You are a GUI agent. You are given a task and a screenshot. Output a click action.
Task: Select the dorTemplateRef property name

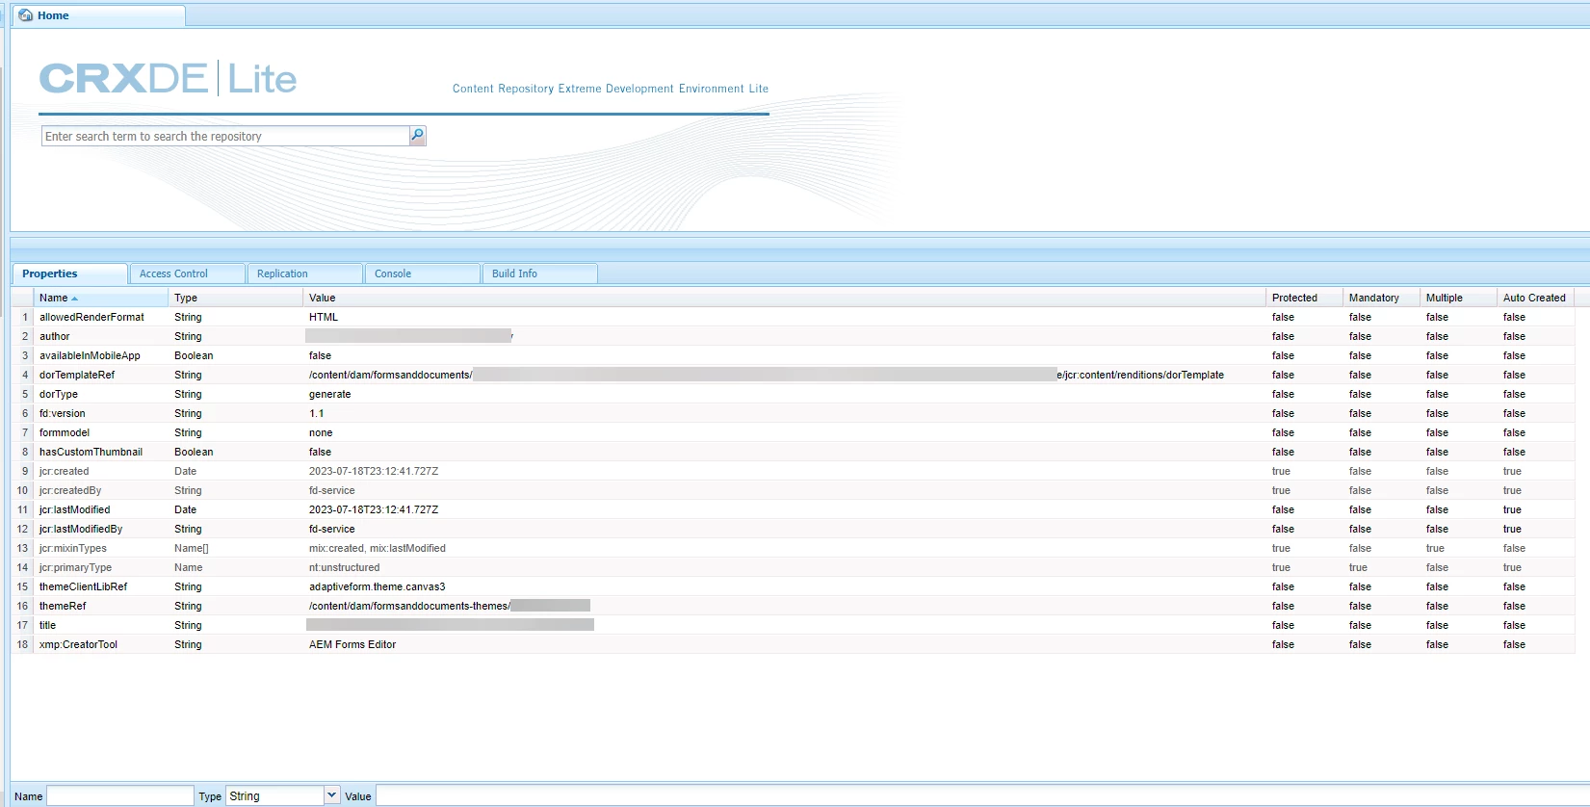click(x=77, y=375)
